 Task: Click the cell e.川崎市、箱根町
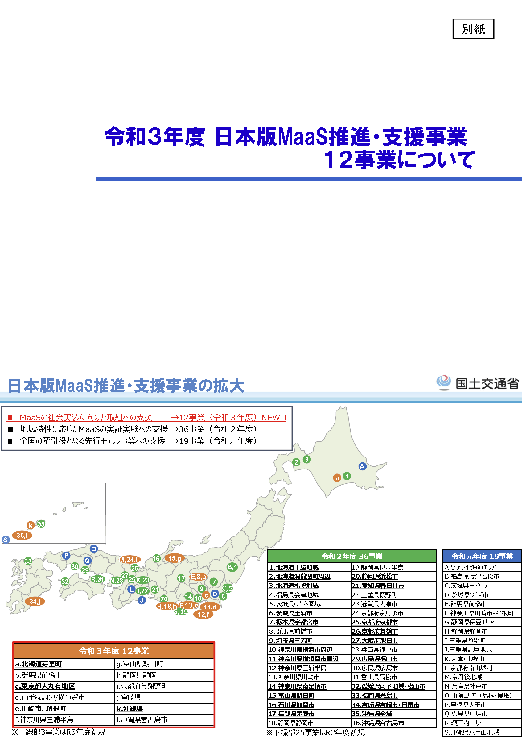pyautogui.click(x=64, y=709)
